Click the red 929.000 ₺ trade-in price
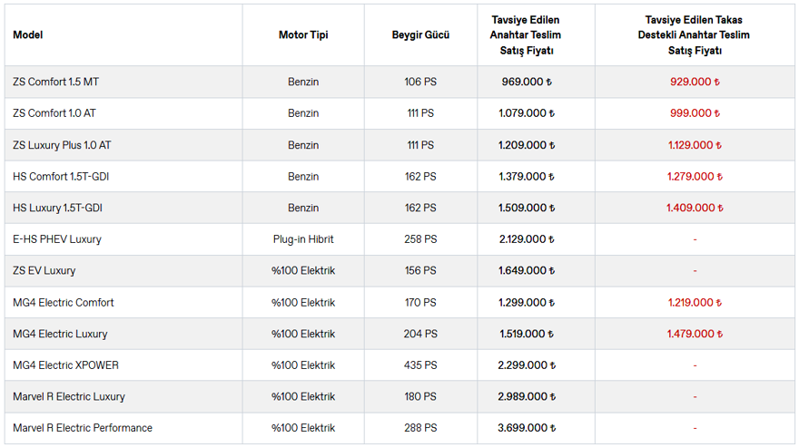 pyautogui.click(x=695, y=82)
